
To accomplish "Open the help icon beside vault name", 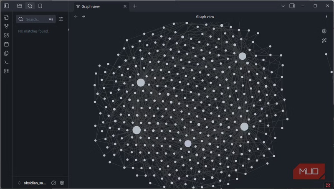I will pyautogui.click(x=53, y=183).
